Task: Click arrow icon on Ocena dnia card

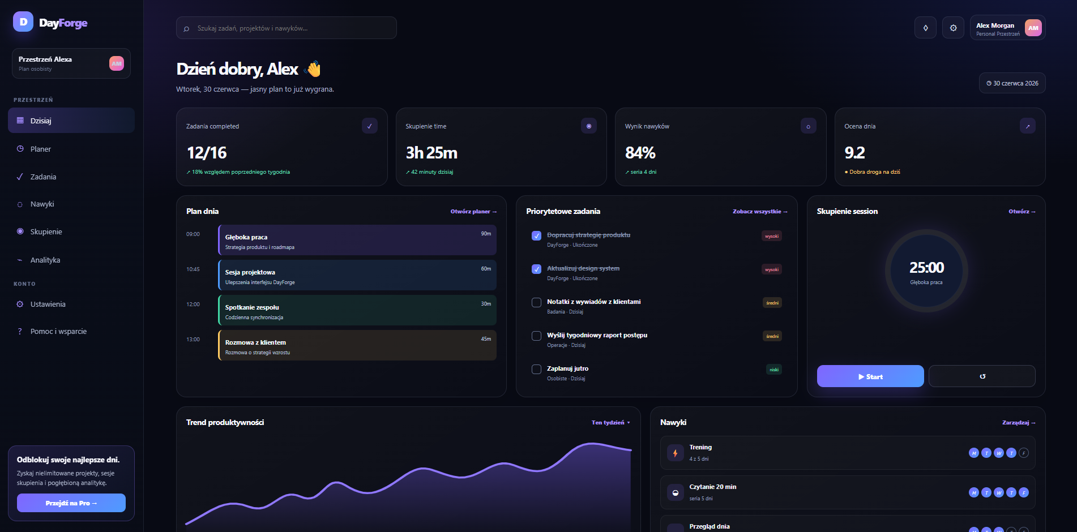Action: (x=1028, y=126)
